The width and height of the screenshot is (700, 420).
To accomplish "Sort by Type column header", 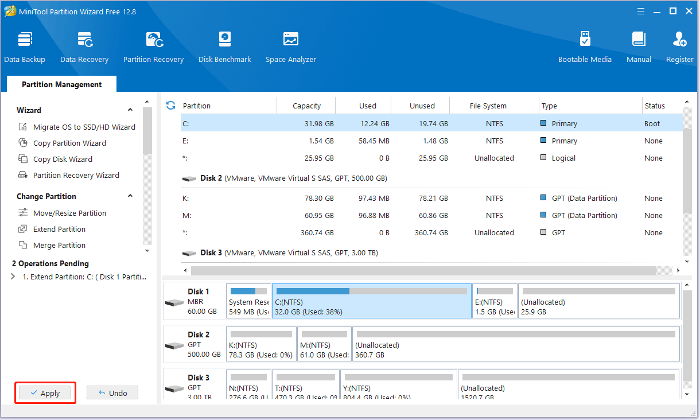I will pyautogui.click(x=590, y=106).
